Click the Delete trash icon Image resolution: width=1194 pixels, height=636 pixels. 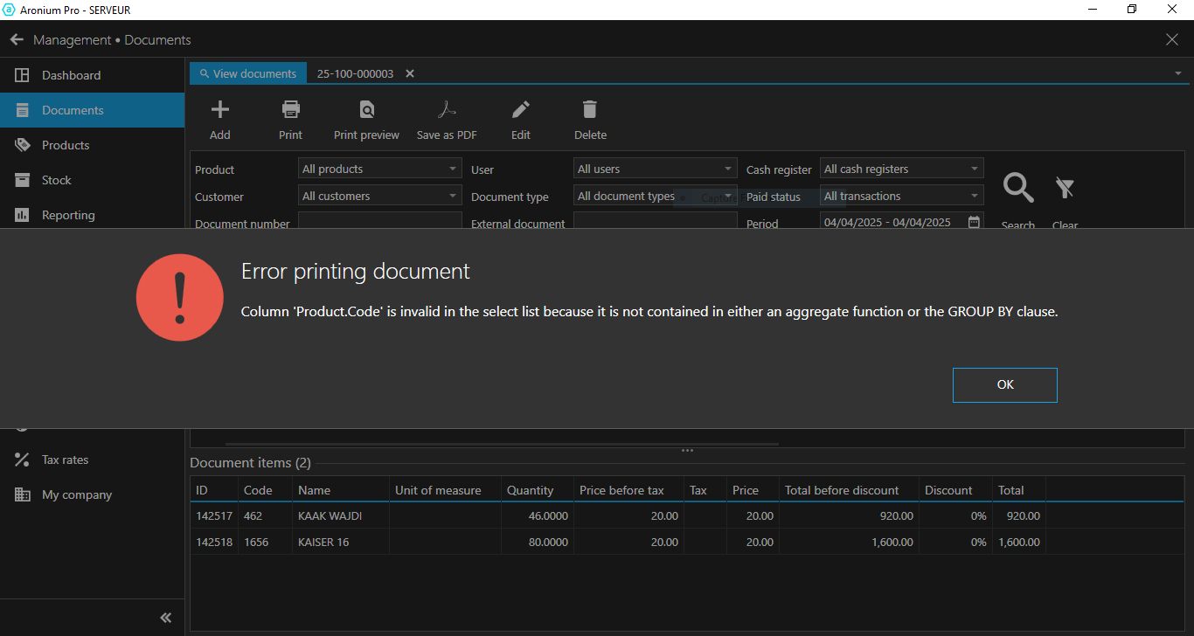(x=590, y=110)
